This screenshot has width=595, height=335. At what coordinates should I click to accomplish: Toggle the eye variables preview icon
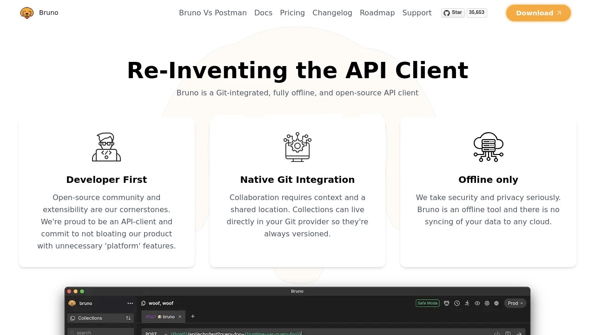coord(477,303)
